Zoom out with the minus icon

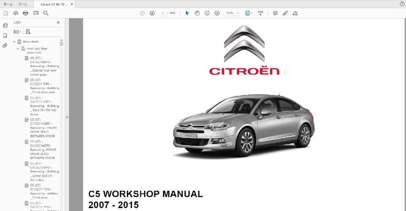[x=207, y=13]
